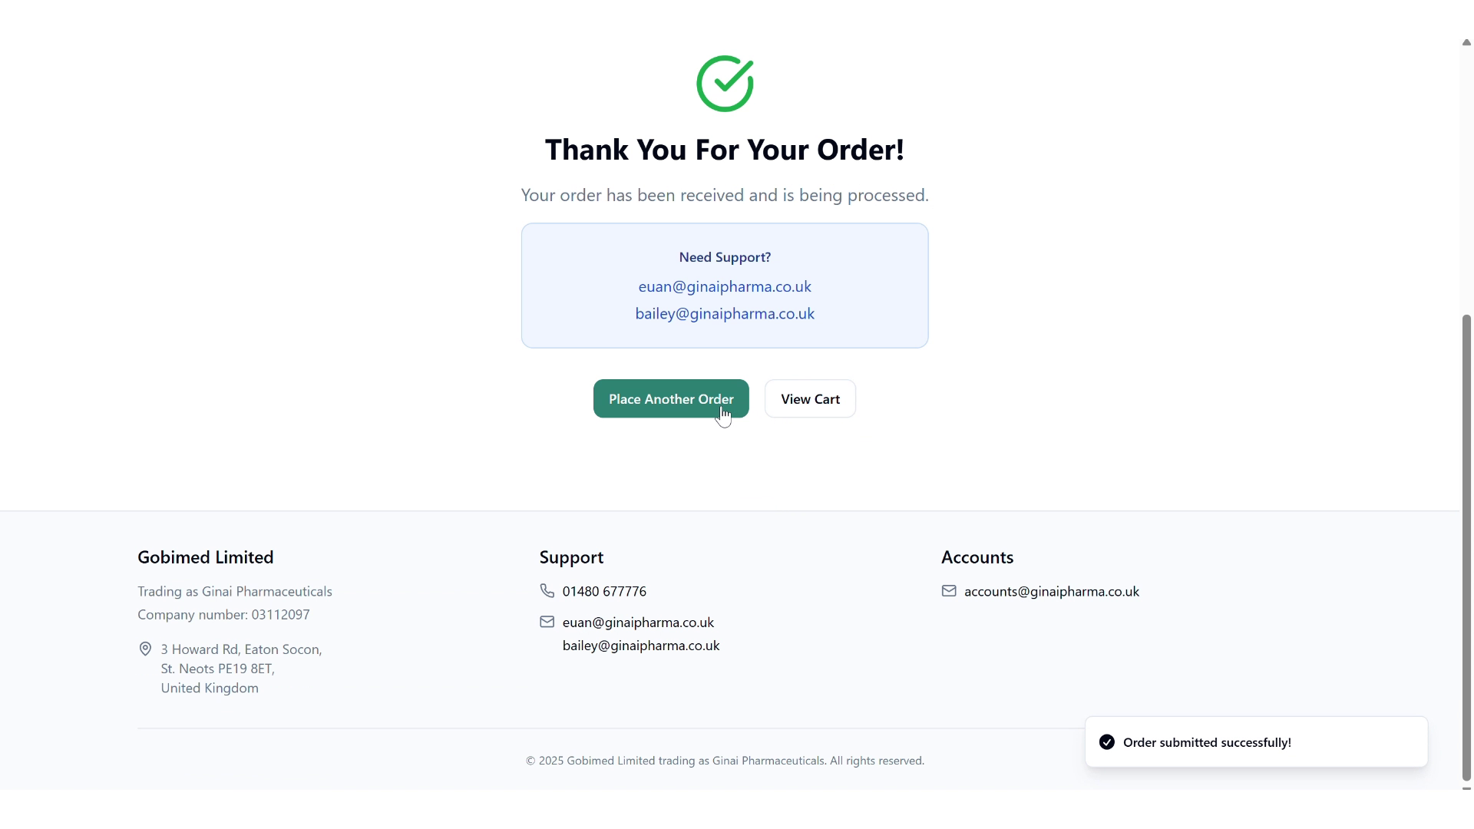Image resolution: width=1474 pixels, height=829 pixels.
Task: Open the View Cart button
Action: pyautogui.click(x=810, y=399)
